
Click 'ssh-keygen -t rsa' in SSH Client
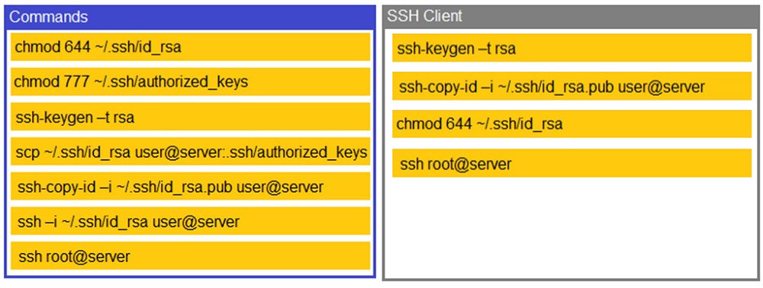click(x=571, y=48)
